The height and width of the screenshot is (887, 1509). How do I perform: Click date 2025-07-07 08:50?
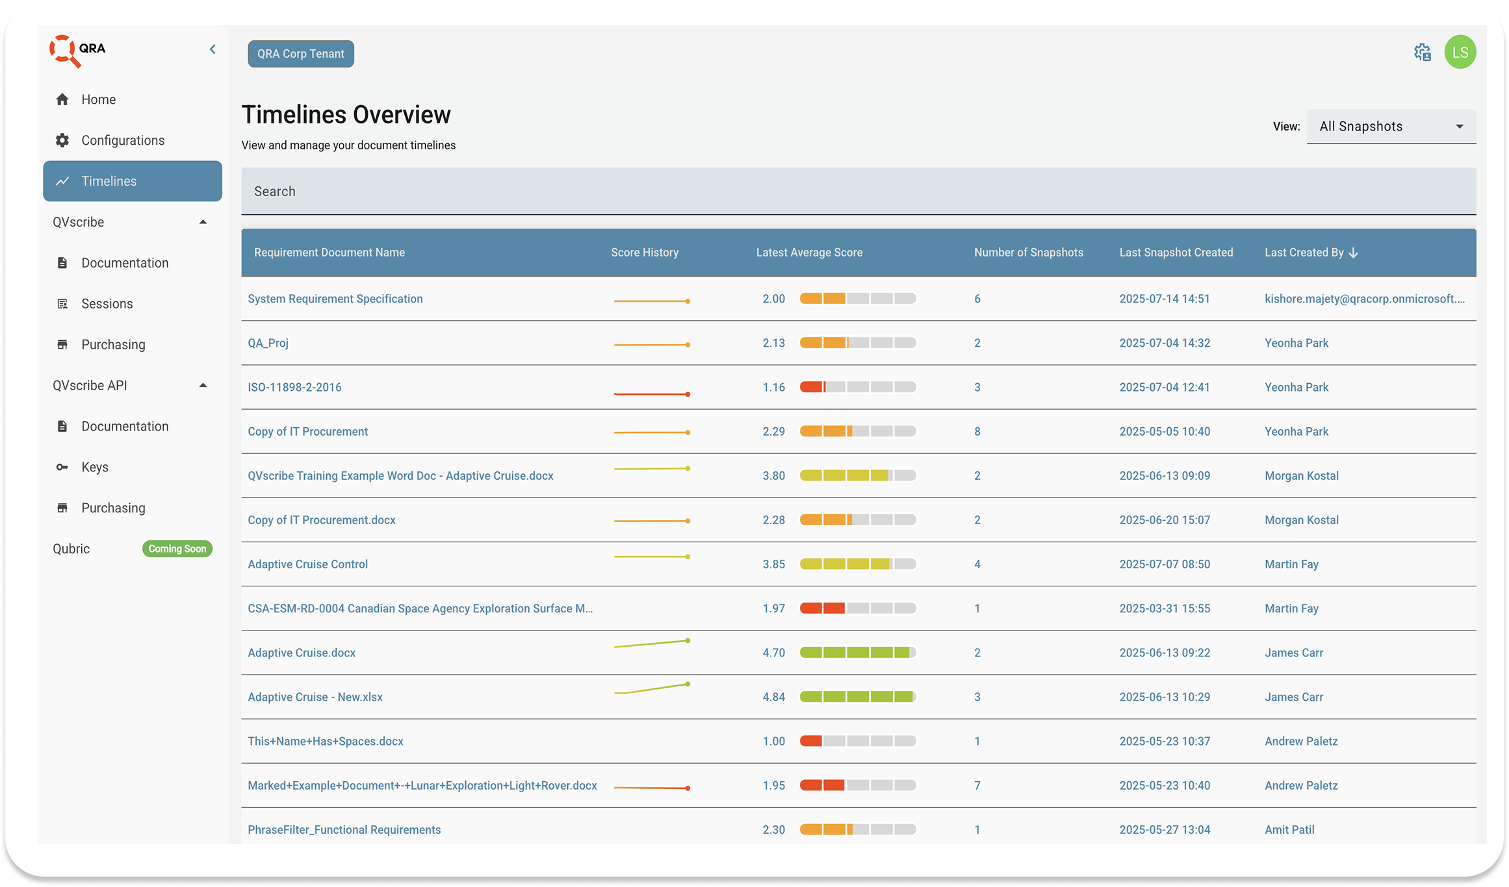click(x=1165, y=564)
